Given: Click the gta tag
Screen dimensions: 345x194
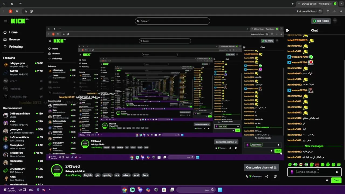Looking at the screenshot, I should [x=98, y=175].
